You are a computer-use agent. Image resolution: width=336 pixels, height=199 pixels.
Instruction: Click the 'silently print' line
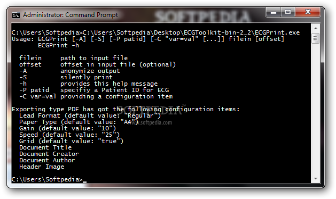(x=86, y=77)
